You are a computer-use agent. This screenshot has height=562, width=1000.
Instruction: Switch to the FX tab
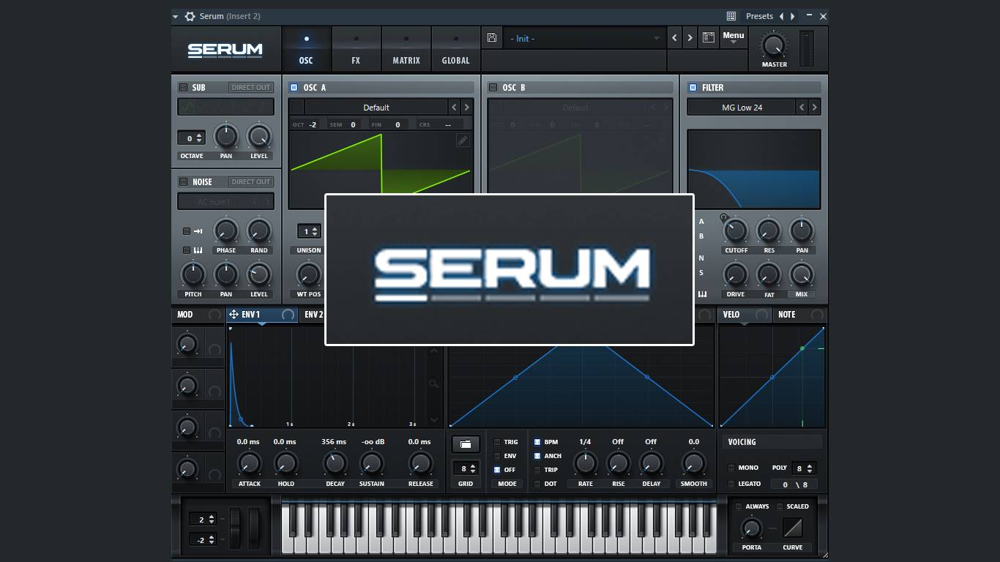tap(356, 50)
